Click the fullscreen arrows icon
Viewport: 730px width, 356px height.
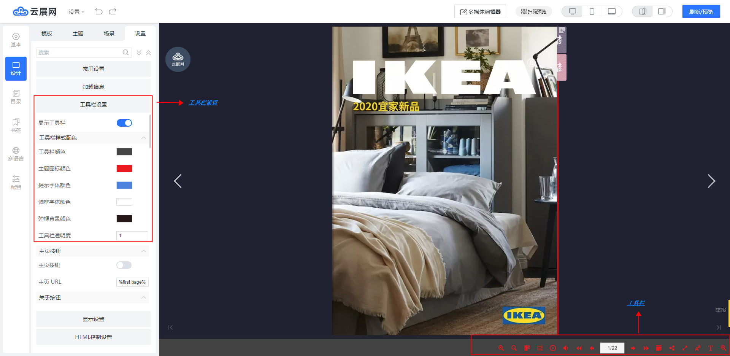click(685, 348)
